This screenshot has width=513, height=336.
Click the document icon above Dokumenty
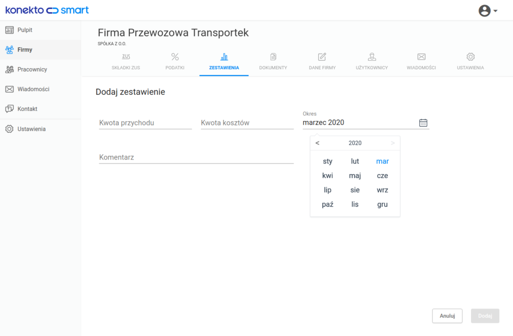(273, 57)
